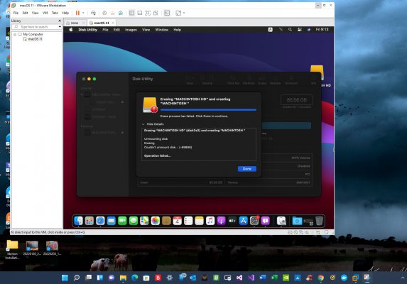Open the Disk Utility Window menu
Viewport: 407px width, 284px height.
coord(162,30)
